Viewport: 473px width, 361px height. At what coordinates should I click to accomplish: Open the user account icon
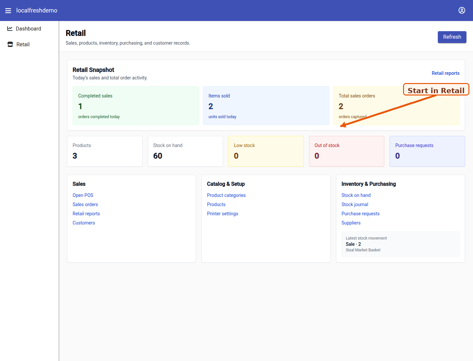tap(462, 11)
